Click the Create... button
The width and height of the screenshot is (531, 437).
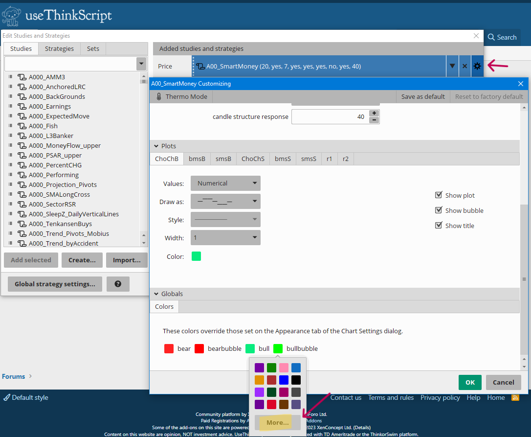pyautogui.click(x=82, y=260)
